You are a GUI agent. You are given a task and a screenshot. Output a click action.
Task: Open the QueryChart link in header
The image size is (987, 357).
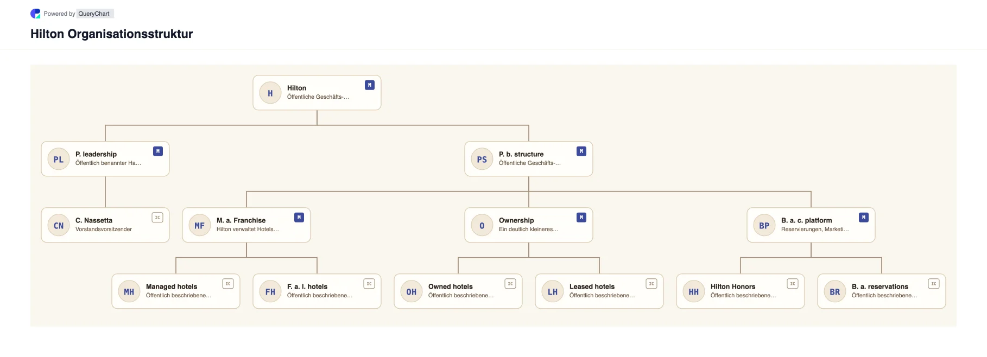tap(94, 14)
